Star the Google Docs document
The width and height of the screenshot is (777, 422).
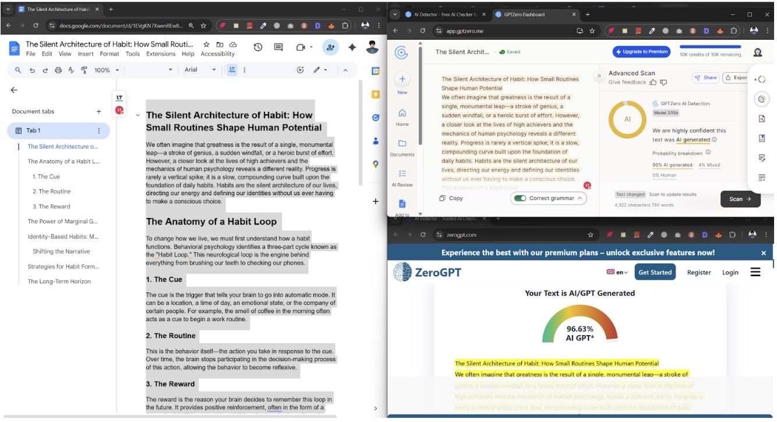click(206, 44)
